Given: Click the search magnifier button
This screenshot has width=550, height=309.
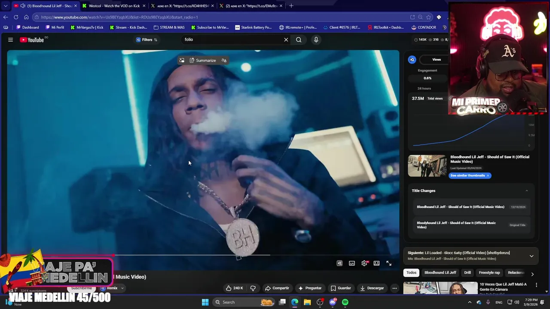Looking at the screenshot, I should pyautogui.click(x=299, y=39).
